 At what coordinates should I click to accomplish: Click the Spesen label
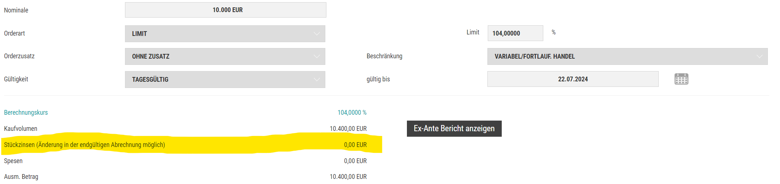coord(13,161)
